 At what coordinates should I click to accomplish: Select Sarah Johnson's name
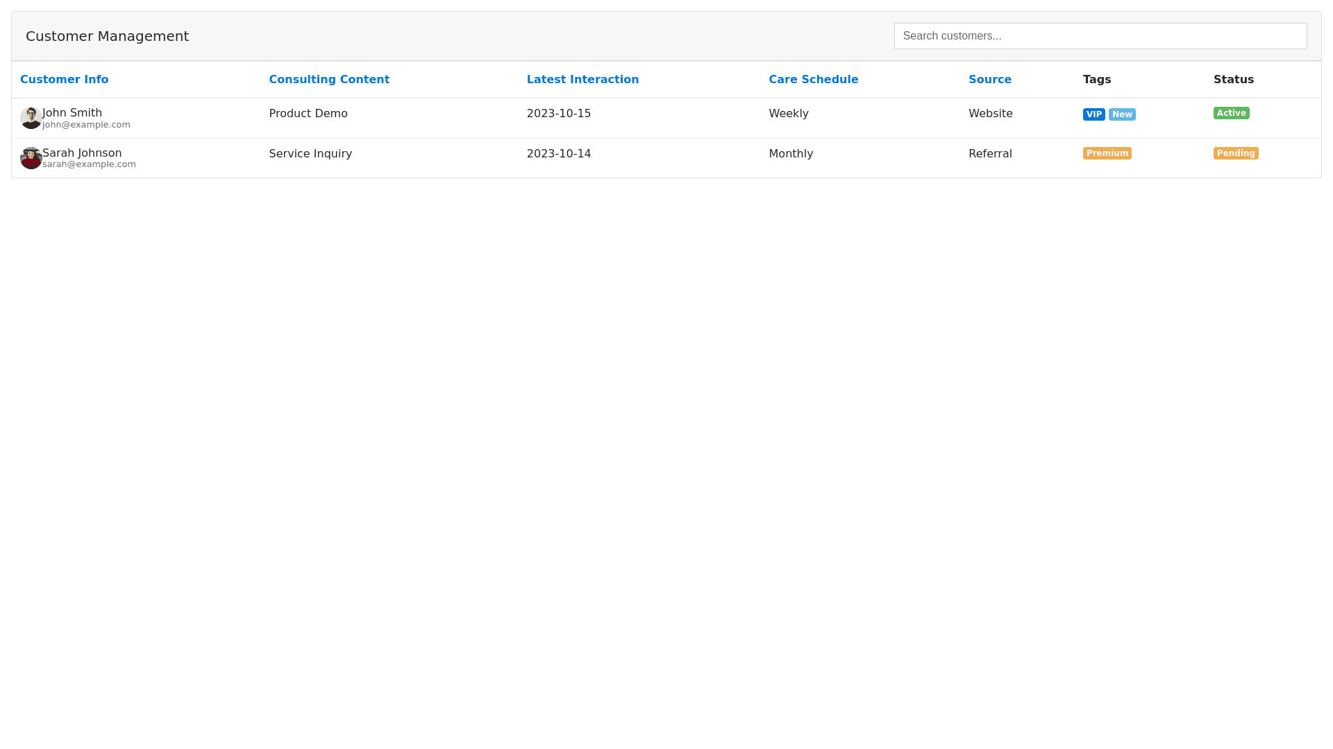[x=82, y=153]
